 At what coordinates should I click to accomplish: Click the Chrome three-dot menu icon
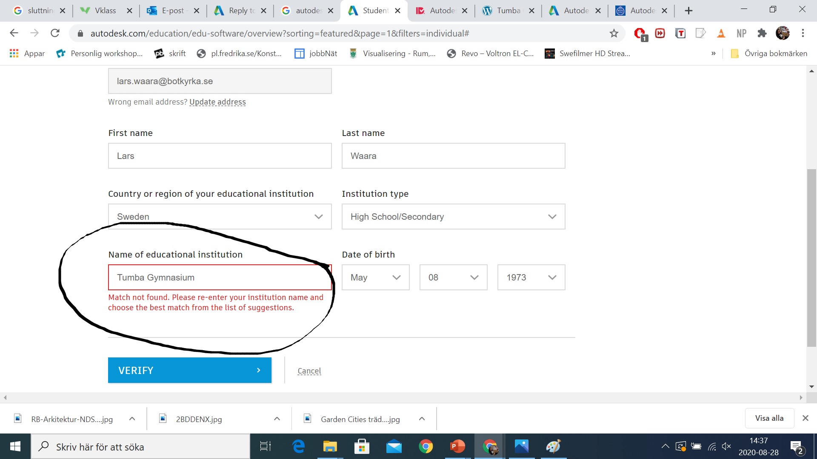[803, 33]
